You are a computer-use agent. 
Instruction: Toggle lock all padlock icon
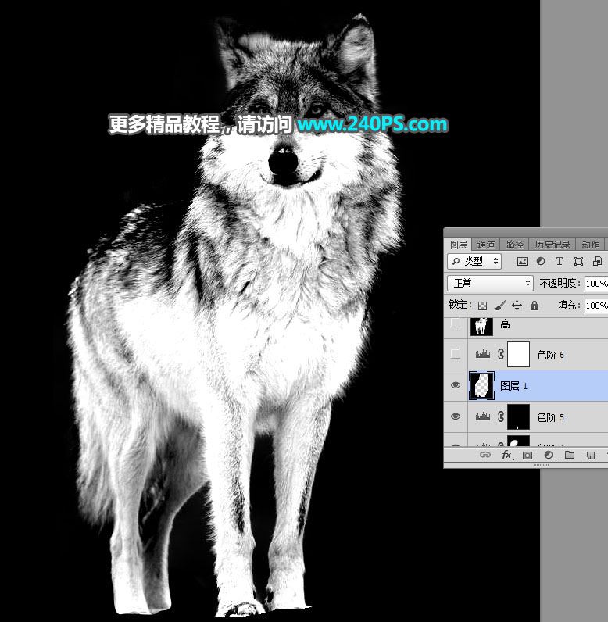(x=535, y=305)
